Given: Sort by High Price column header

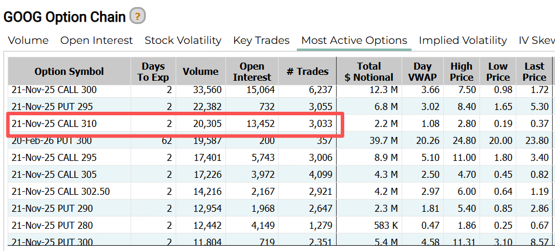Looking at the screenshot, I should pyautogui.click(x=461, y=71).
